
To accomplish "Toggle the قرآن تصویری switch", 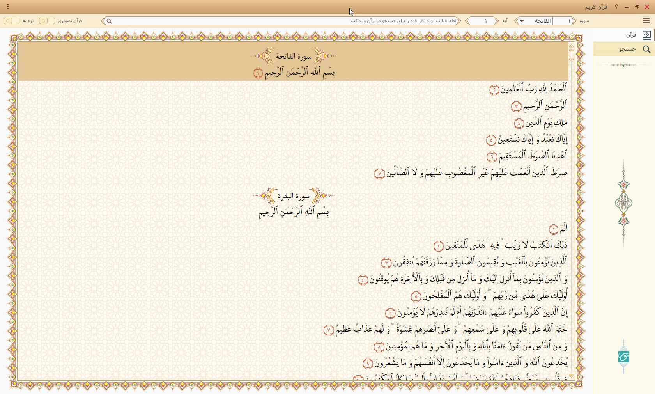I will click(47, 21).
